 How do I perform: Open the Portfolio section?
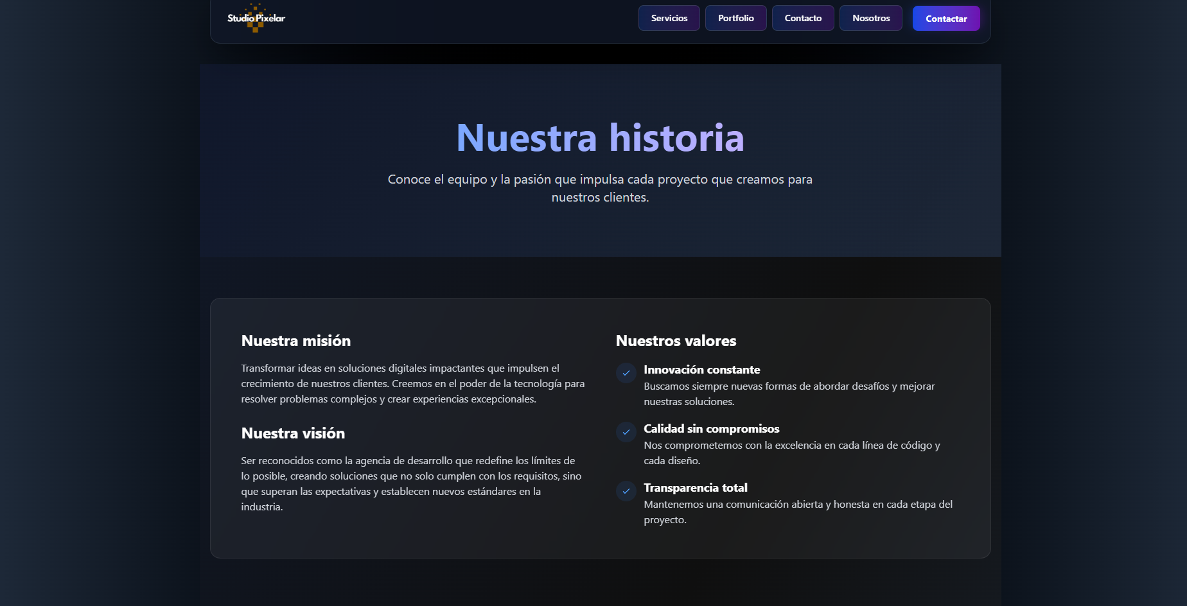(735, 18)
